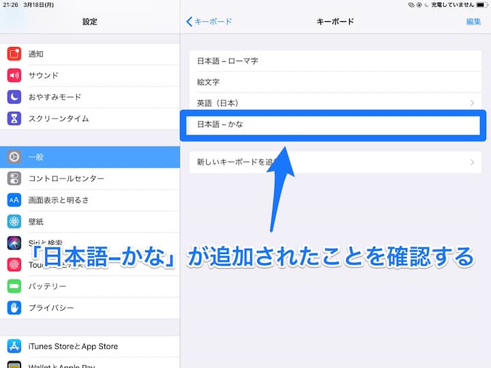Tap the 一般 gear icon

coord(14,157)
